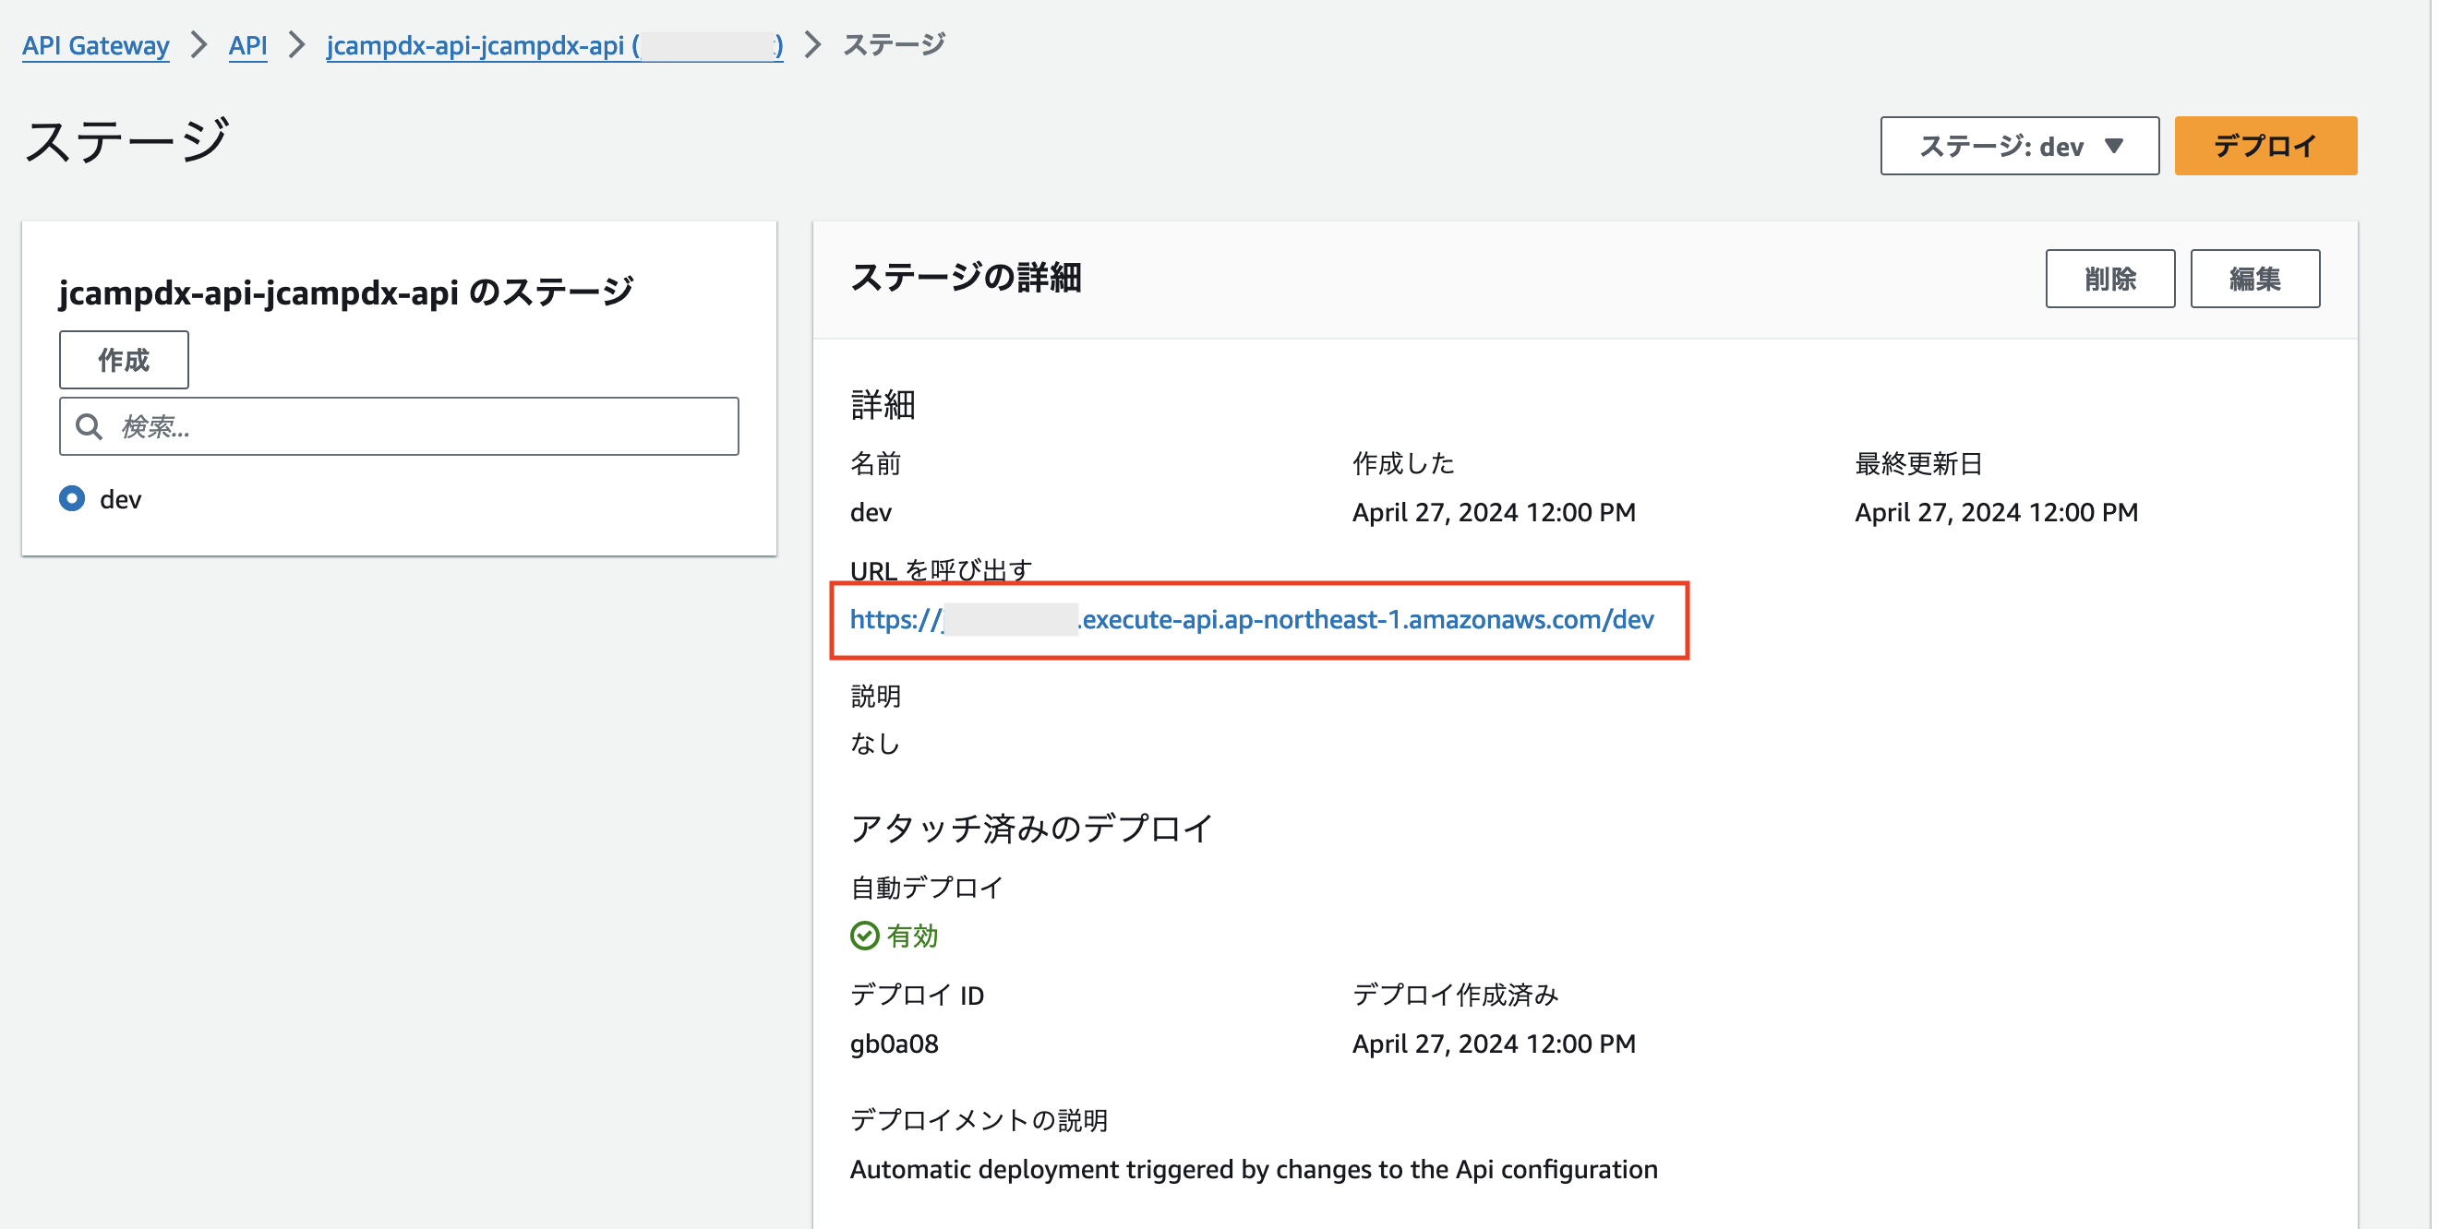
Task: Open the highlighted invoke URL link
Action: click(1252, 620)
